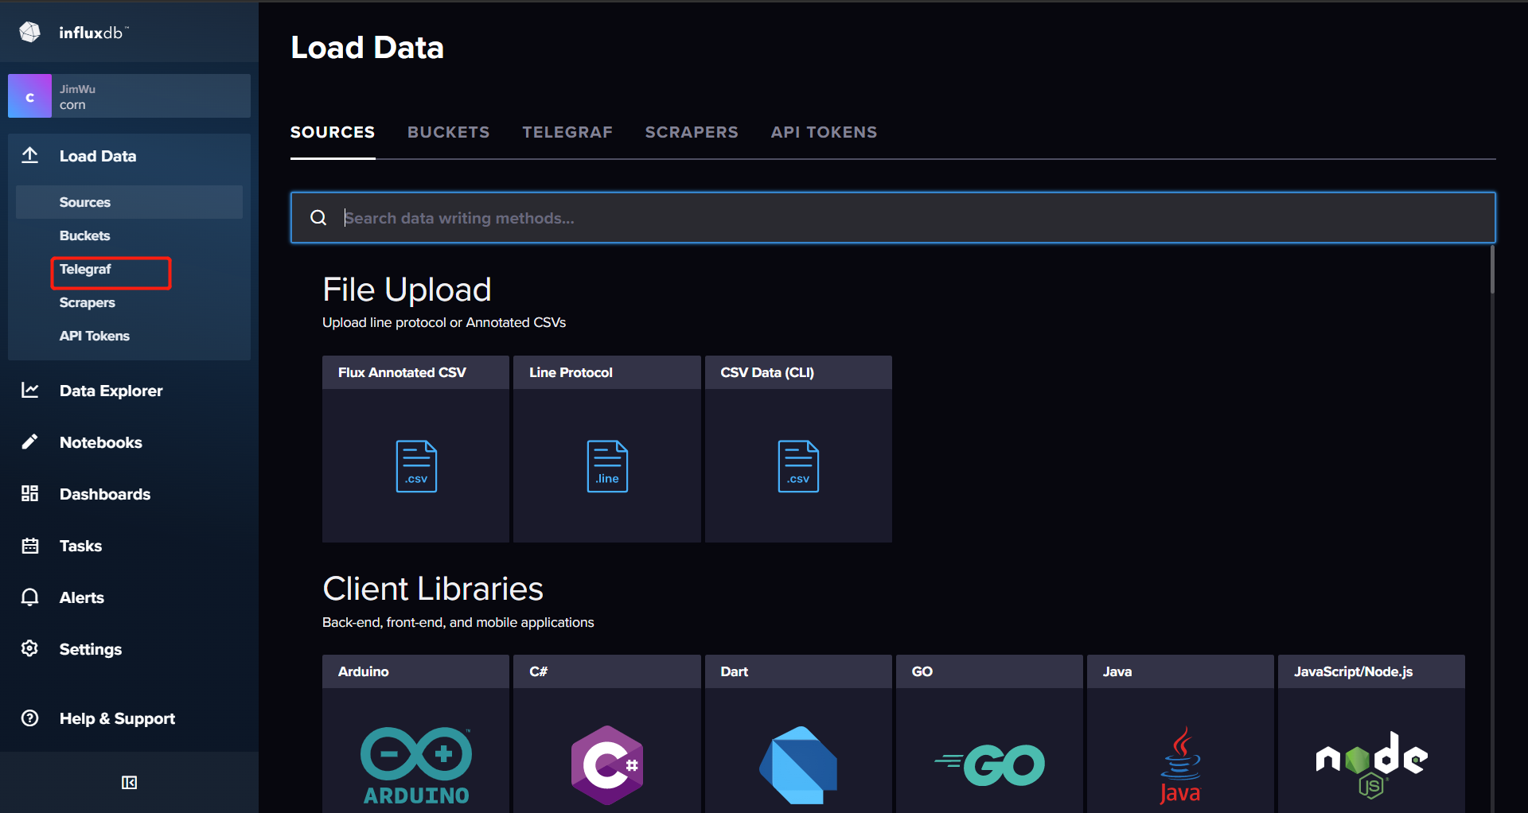Choose the Node.js logo
This screenshot has height=813, width=1528.
coord(1371,765)
